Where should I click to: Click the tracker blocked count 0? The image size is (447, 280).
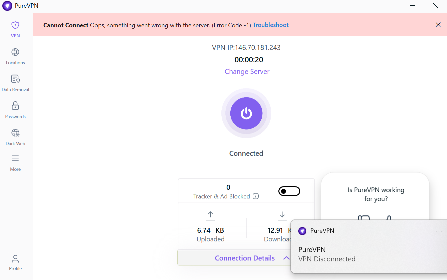pyautogui.click(x=228, y=187)
